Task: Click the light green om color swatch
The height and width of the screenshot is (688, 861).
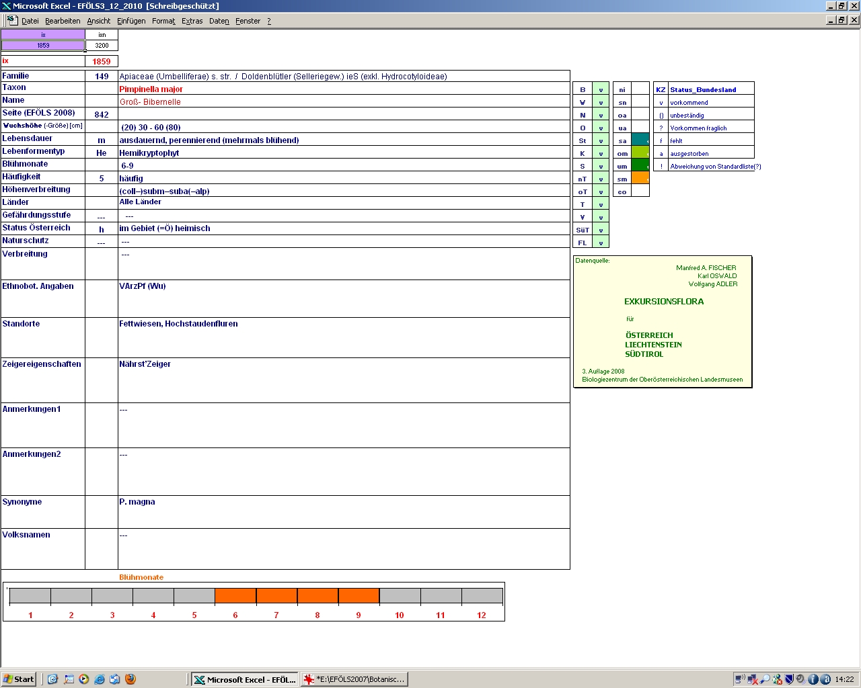Action: pyautogui.click(x=640, y=153)
